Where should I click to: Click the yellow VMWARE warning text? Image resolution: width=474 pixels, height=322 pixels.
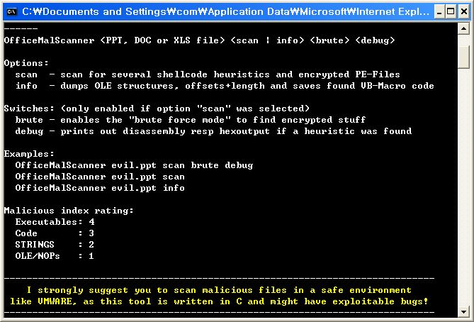pos(219,296)
